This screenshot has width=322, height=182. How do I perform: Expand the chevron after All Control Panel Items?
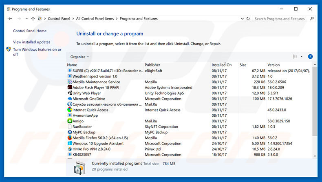click(x=117, y=19)
